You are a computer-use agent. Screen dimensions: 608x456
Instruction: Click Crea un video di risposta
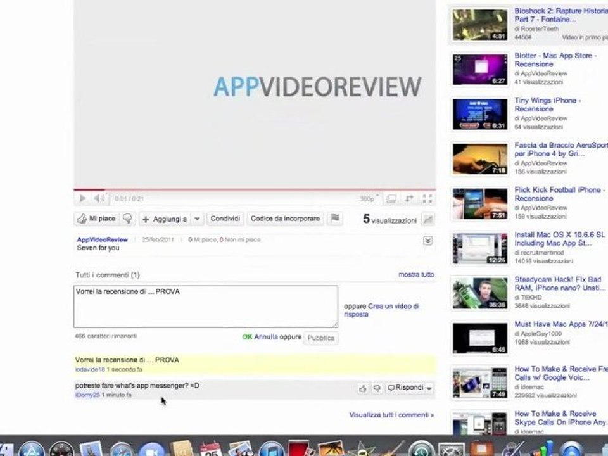(381, 310)
